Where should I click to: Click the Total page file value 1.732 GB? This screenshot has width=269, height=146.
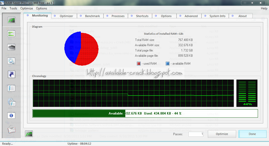(187, 50)
